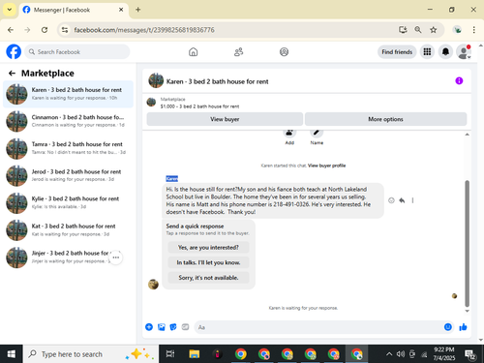Open File Explorer from taskbar

195,354
